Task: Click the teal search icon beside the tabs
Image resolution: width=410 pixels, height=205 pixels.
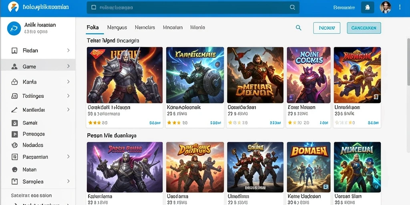Action: [x=298, y=28]
